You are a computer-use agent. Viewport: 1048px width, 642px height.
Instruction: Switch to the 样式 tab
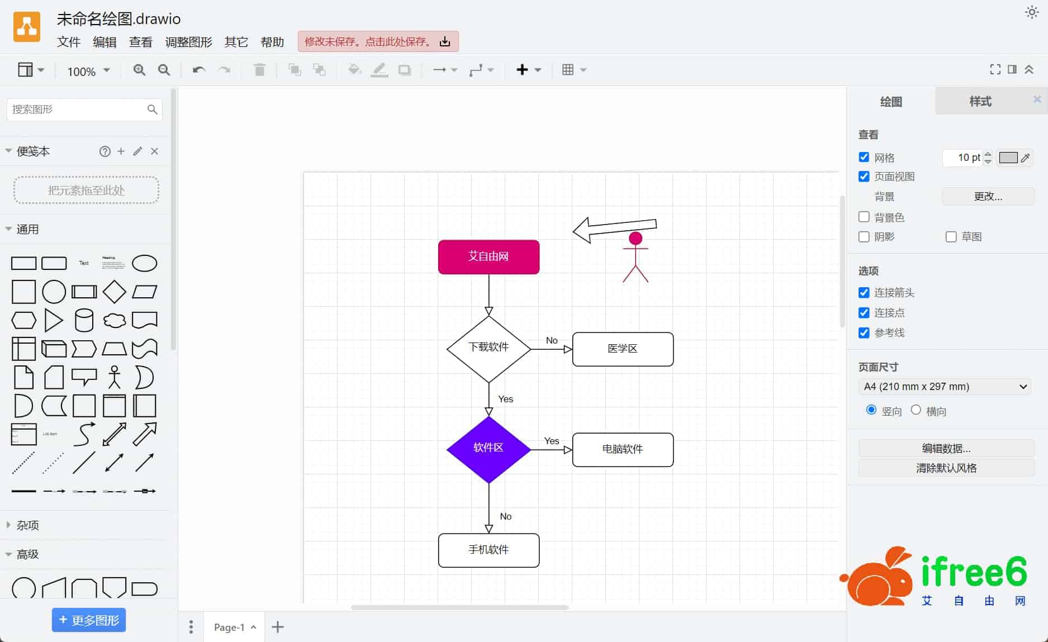(x=980, y=101)
